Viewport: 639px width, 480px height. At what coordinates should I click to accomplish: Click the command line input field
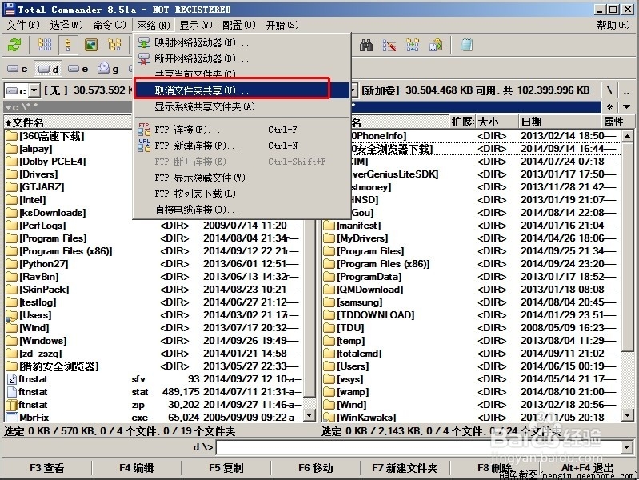click(x=419, y=448)
